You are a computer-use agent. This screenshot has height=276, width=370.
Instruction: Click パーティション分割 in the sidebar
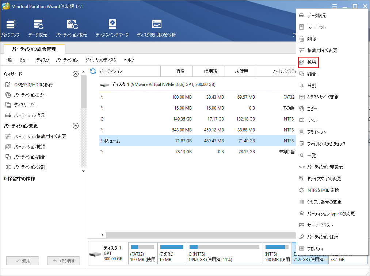point(25,167)
